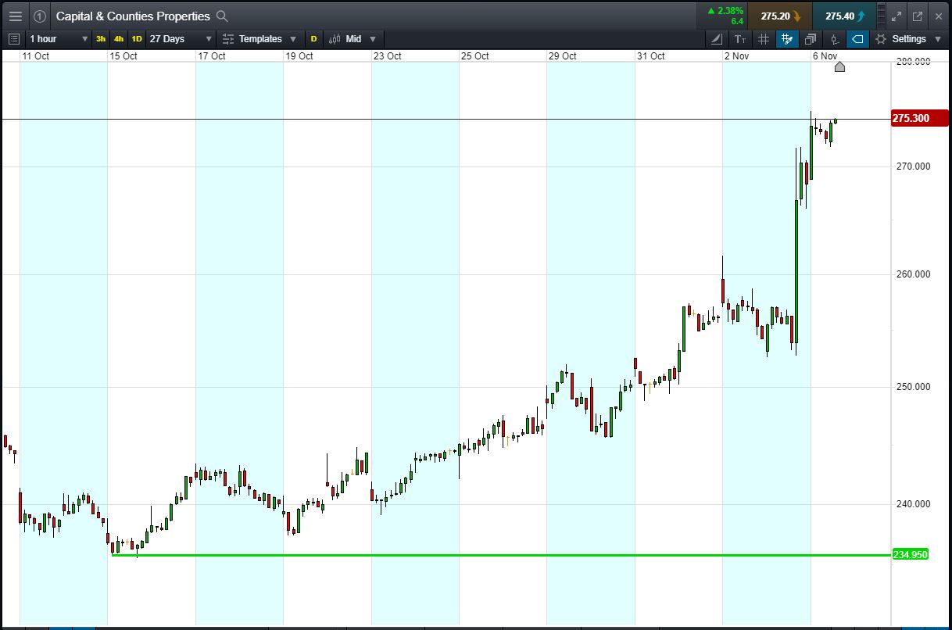
Task: Click the 23 Oct date label
Action: 388,55
